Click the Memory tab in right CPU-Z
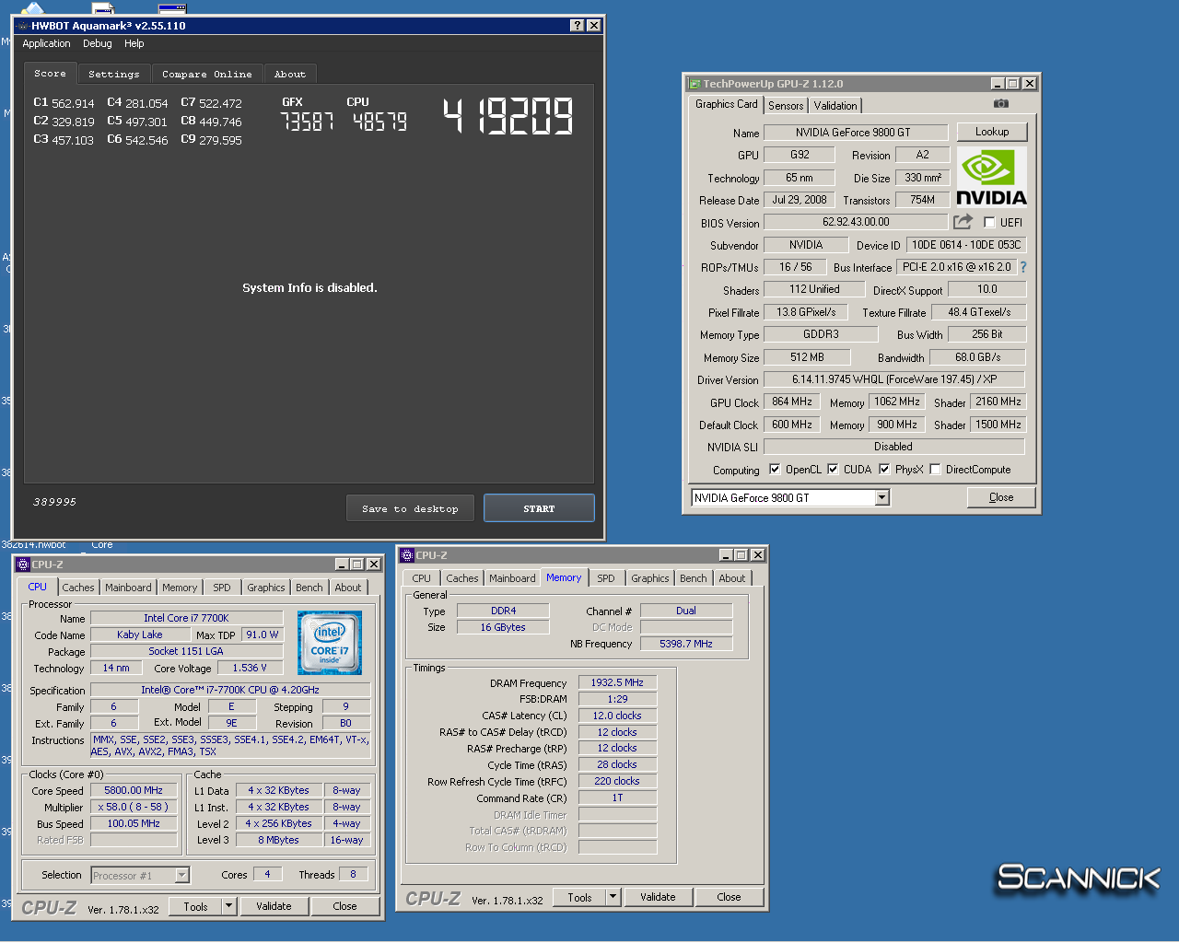 (x=564, y=577)
